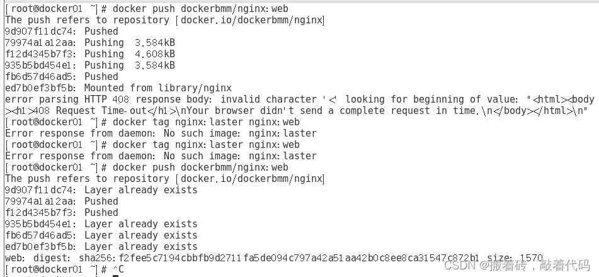Click the fb6d57d46ad5 Pushed line
Image resolution: width=599 pixels, height=277 pixels.
[x=62, y=76]
